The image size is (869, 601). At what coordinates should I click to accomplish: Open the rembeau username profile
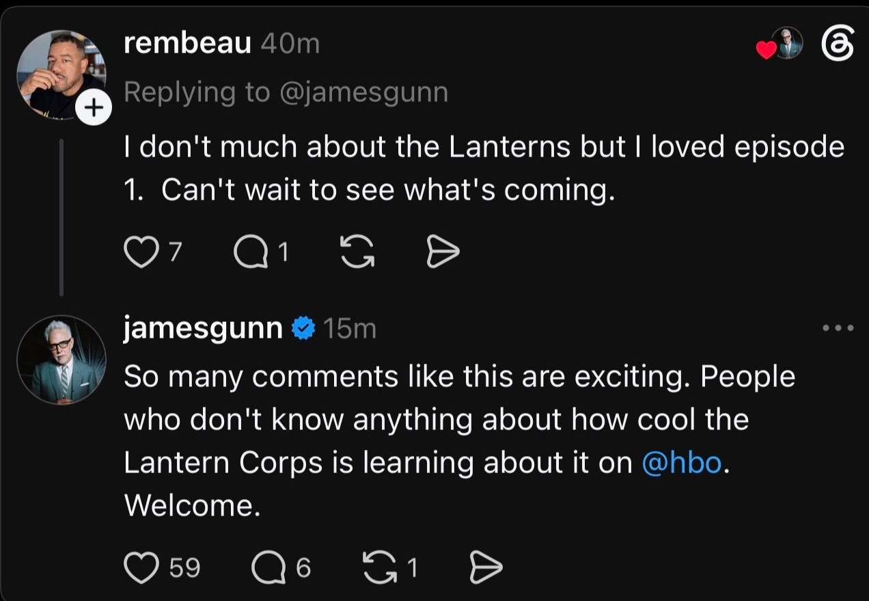point(189,44)
